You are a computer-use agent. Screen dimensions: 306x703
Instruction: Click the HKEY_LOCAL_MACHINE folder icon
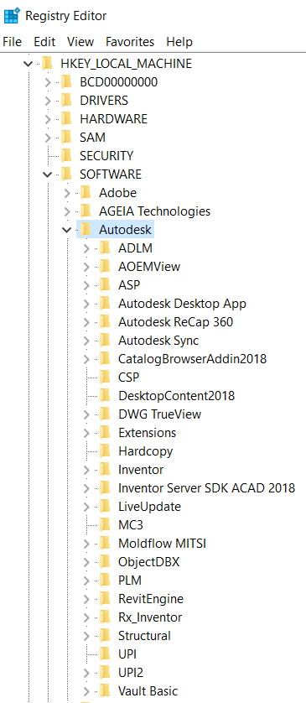click(x=47, y=63)
